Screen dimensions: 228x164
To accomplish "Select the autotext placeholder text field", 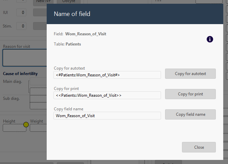I will [107, 75].
